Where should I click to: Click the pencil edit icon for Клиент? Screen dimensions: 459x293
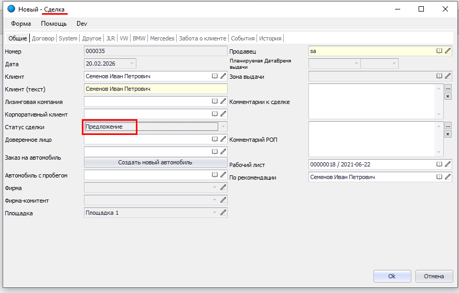223,77
